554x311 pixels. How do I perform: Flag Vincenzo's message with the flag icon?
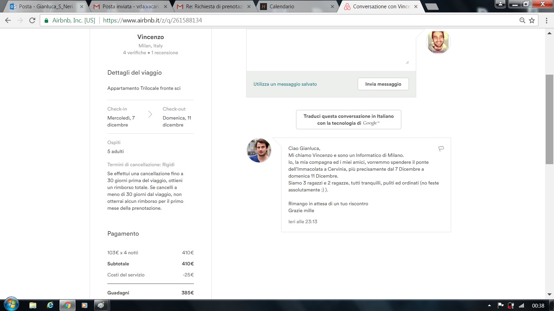(441, 149)
